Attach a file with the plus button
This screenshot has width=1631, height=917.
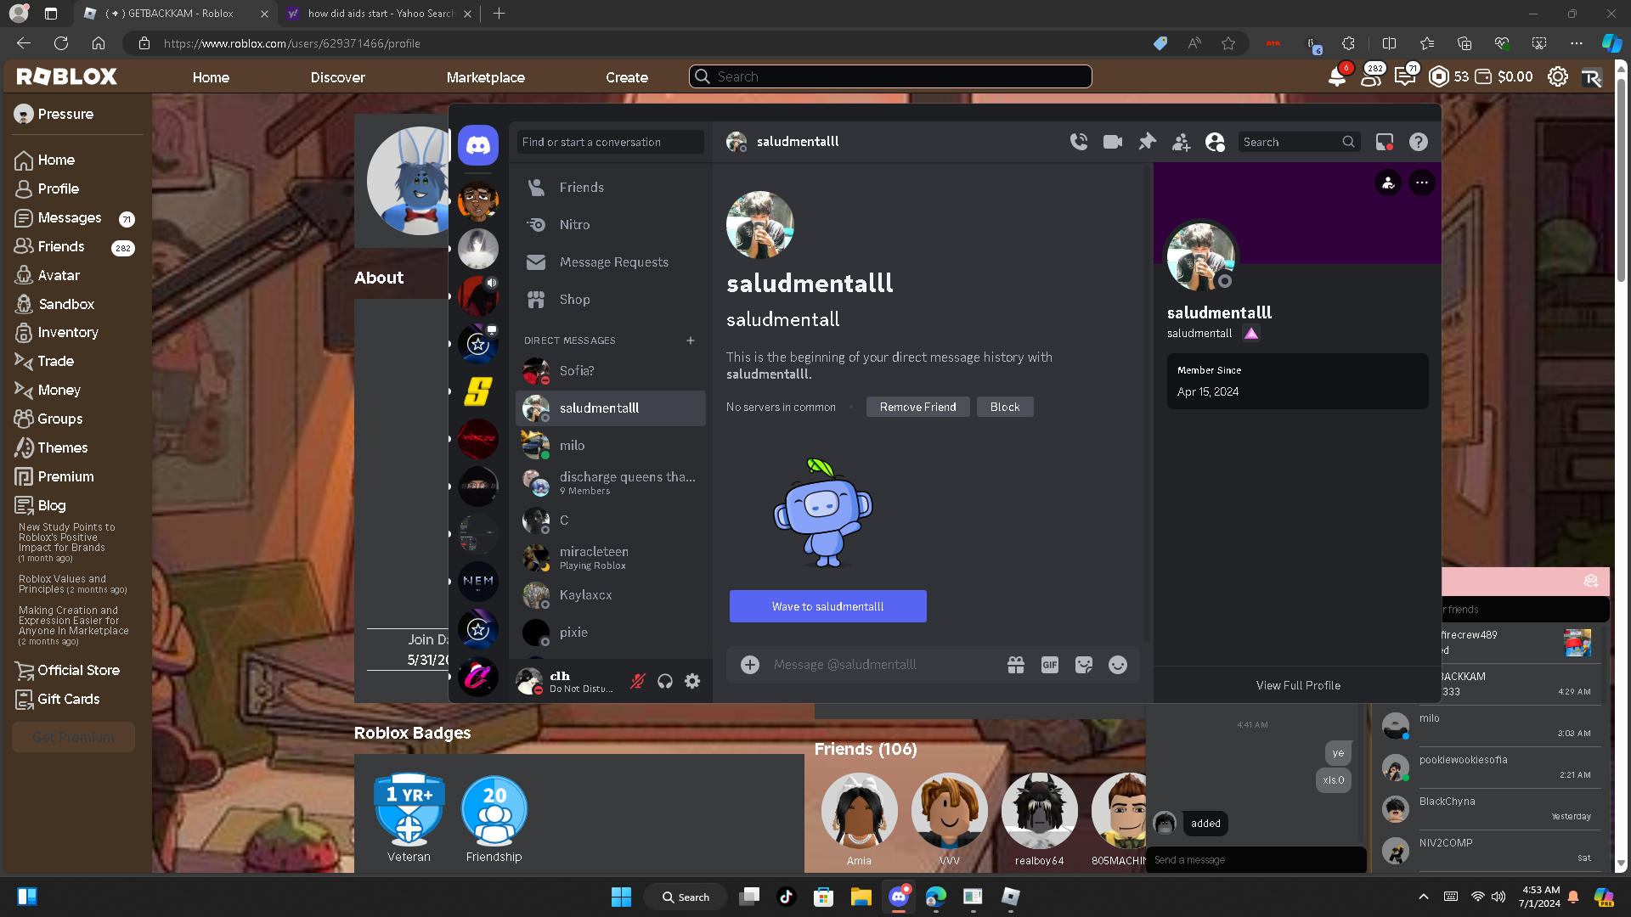click(x=750, y=665)
